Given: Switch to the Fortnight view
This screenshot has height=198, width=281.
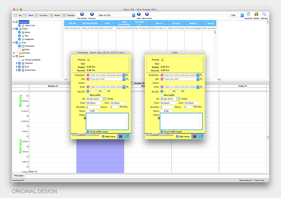Looking at the screenshot, I should point(41,15).
